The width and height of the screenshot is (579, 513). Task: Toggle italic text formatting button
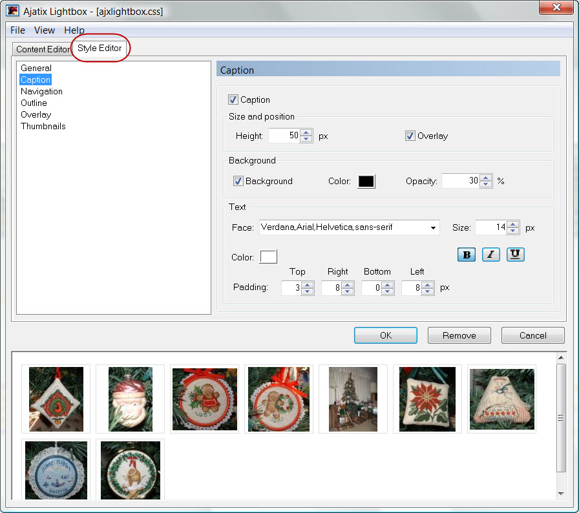click(490, 255)
